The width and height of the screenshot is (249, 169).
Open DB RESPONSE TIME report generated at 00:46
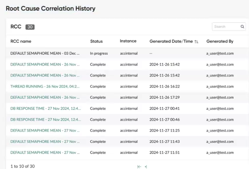pyautogui.click(x=46, y=119)
